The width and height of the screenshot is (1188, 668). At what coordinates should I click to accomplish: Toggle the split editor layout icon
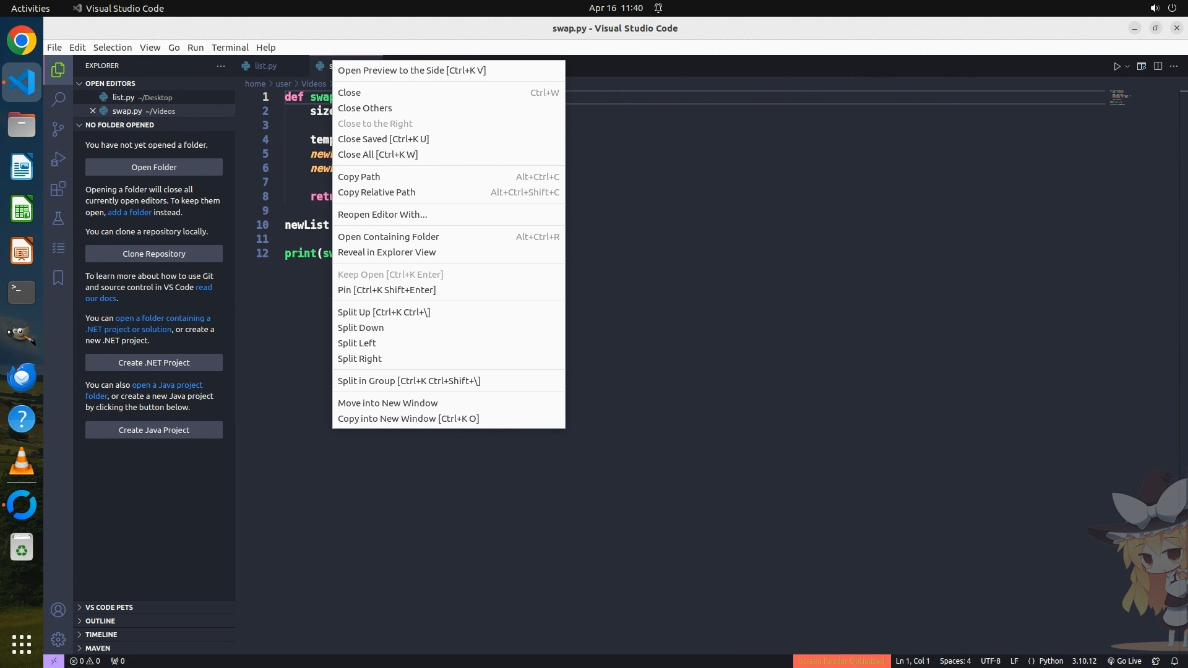[1158, 66]
